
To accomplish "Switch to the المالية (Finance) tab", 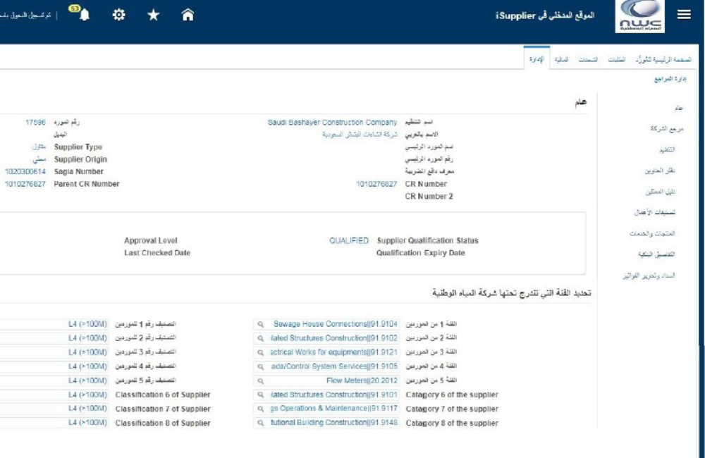I will click(x=561, y=59).
